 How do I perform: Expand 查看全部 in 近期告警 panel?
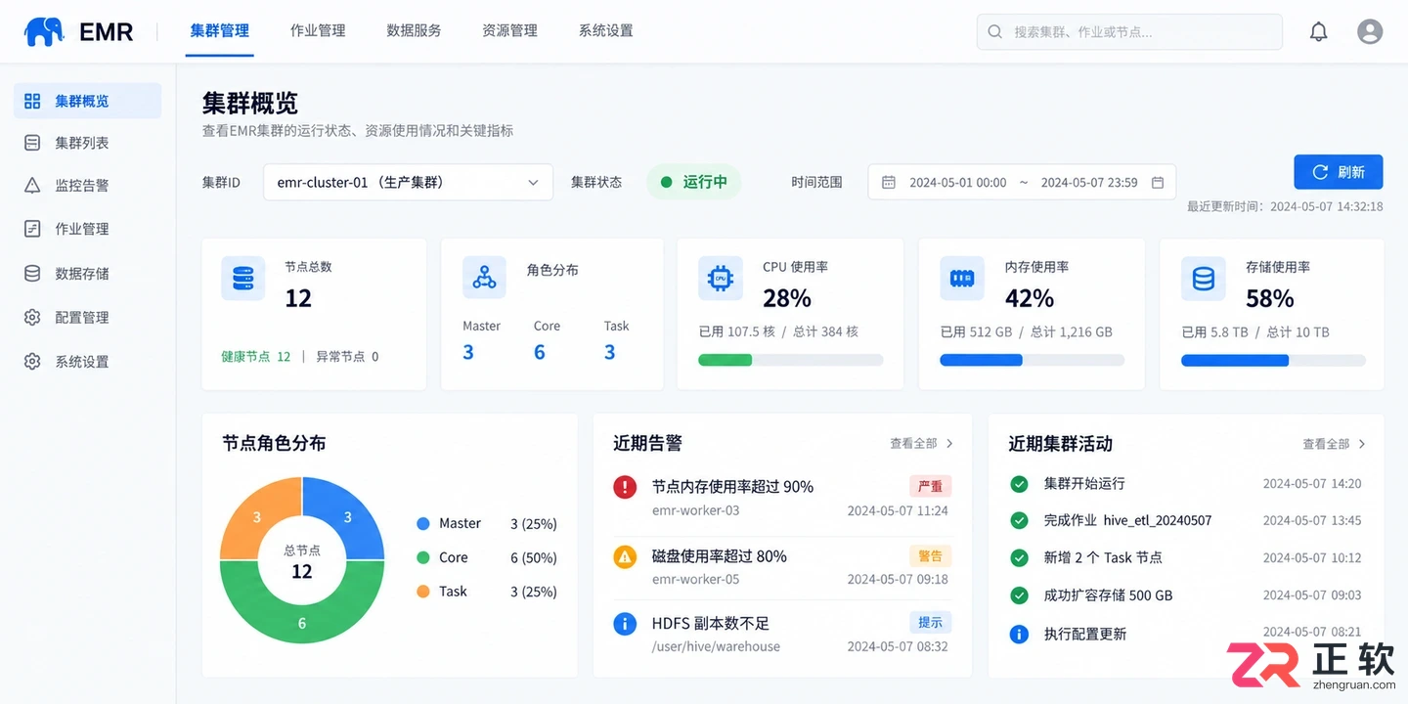(921, 444)
